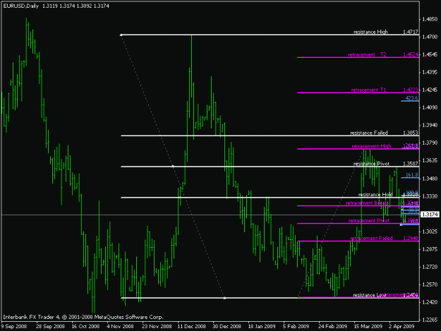Screen dimensions: 441x331
Task: Select the 'resistance Failed' label
Action: (369, 133)
